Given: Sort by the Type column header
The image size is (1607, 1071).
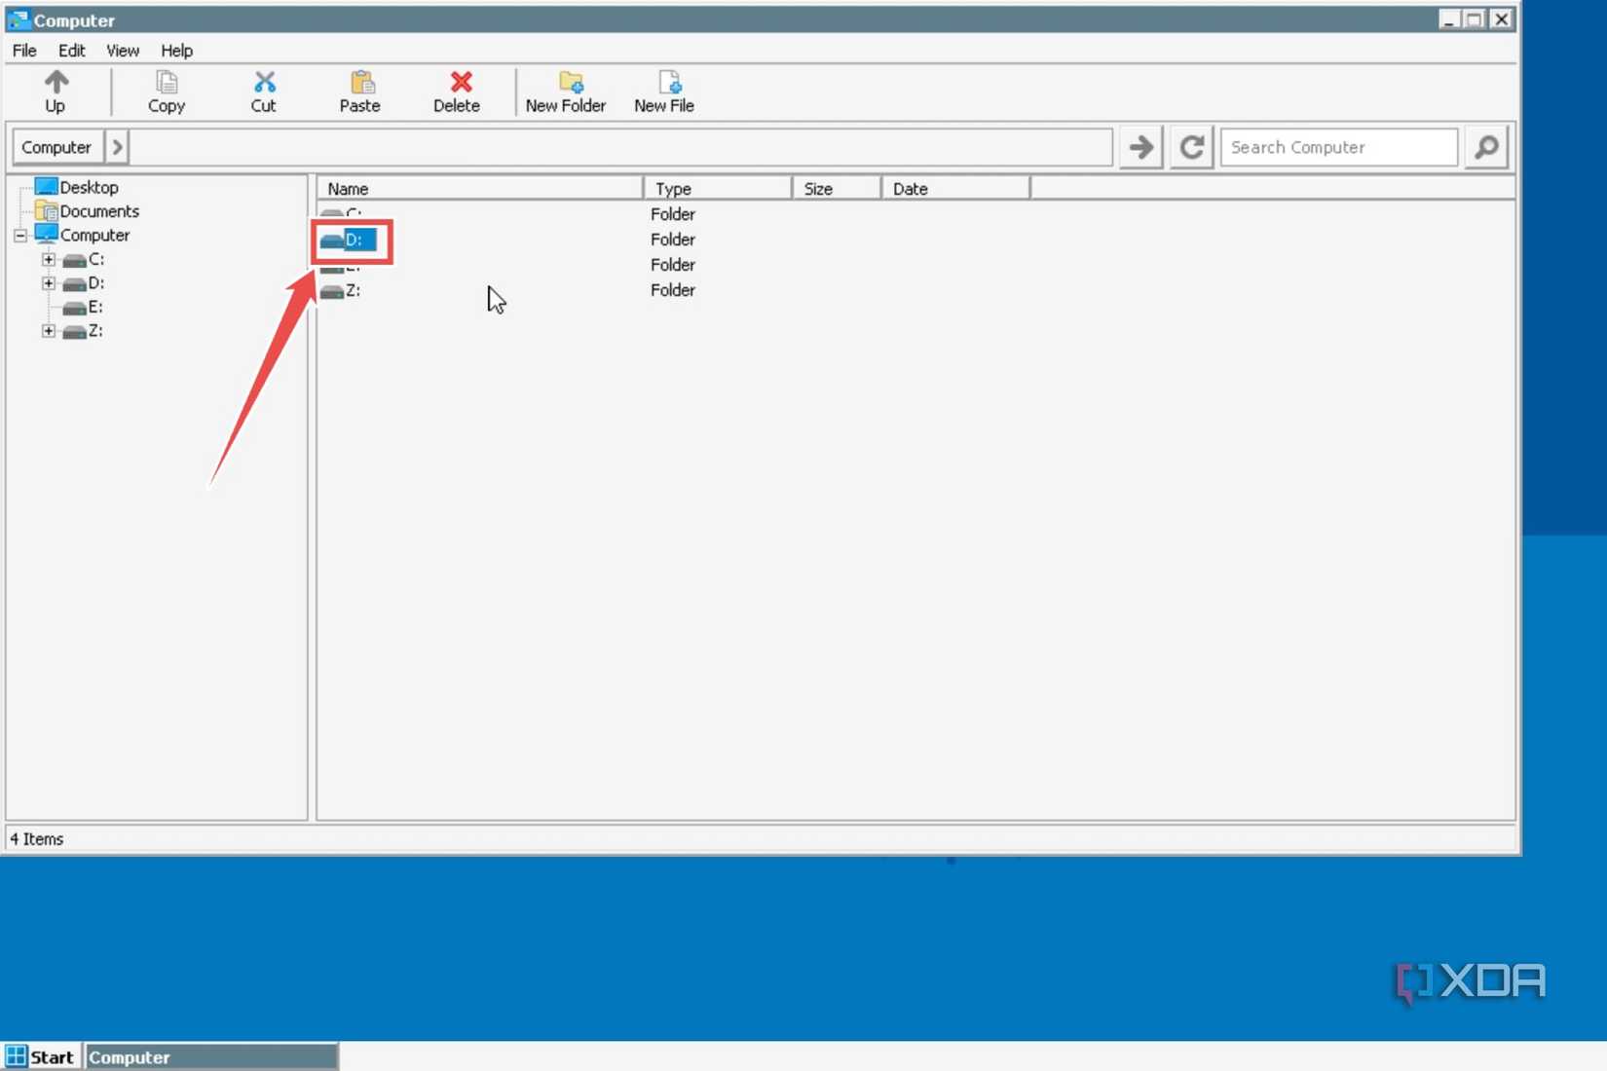Looking at the screenshot, I should click(x=718, y=188).
